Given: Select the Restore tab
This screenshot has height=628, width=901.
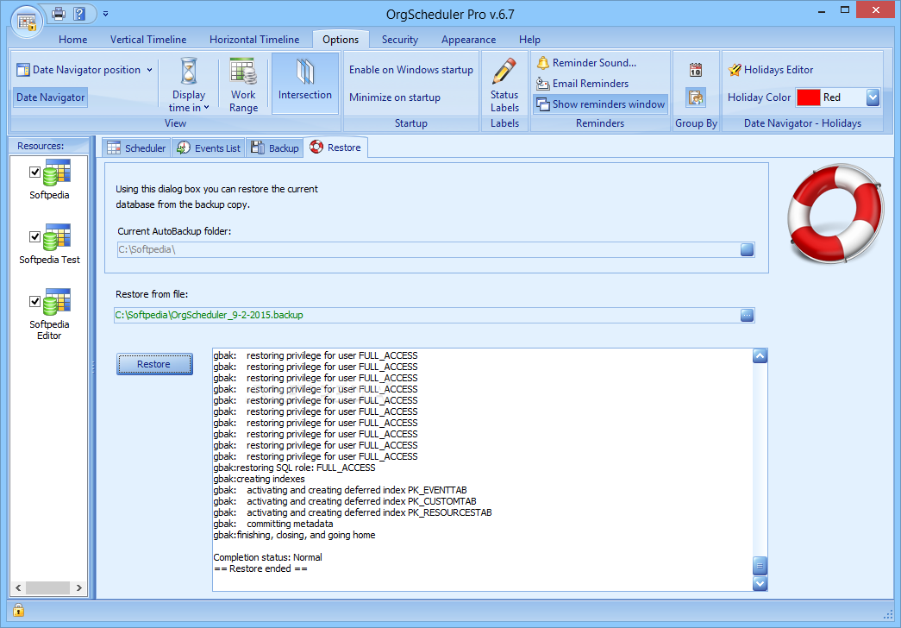Looking at the screenshot, I should 335,148.
